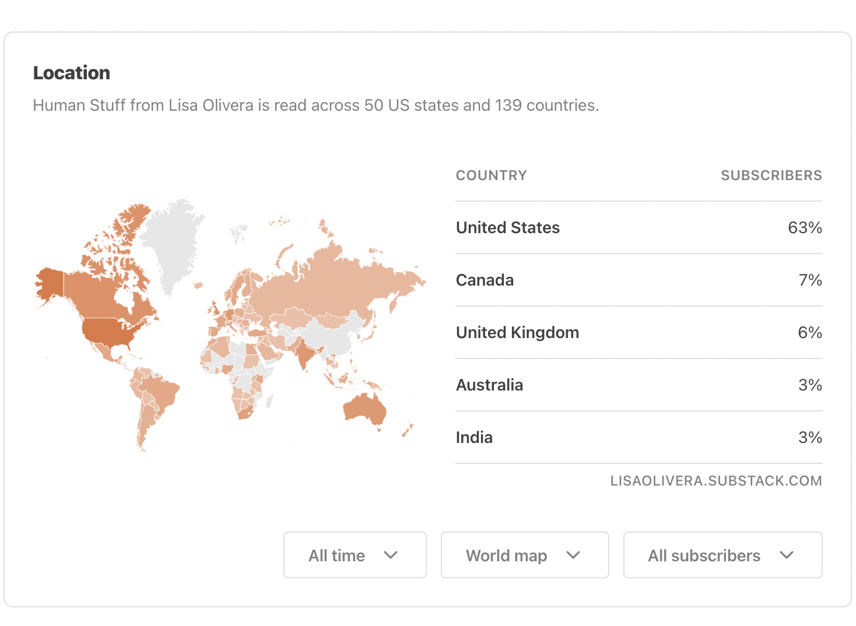Click the Location heading

tap(72, 73)
